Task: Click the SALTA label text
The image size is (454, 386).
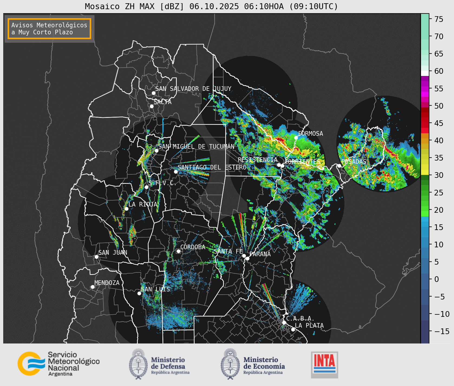Action: tap(163, 102)
